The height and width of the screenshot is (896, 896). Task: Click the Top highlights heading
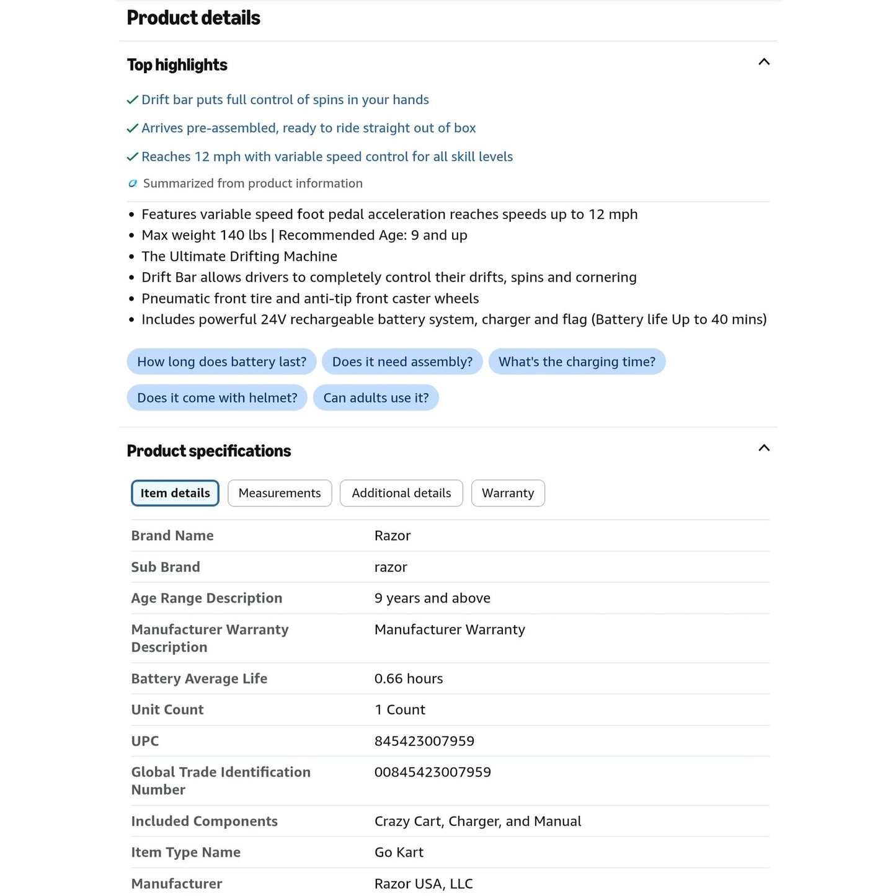[177, 65]
